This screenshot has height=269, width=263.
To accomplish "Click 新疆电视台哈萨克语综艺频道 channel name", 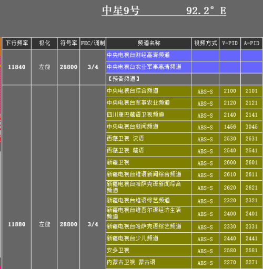I will (144, 226).
